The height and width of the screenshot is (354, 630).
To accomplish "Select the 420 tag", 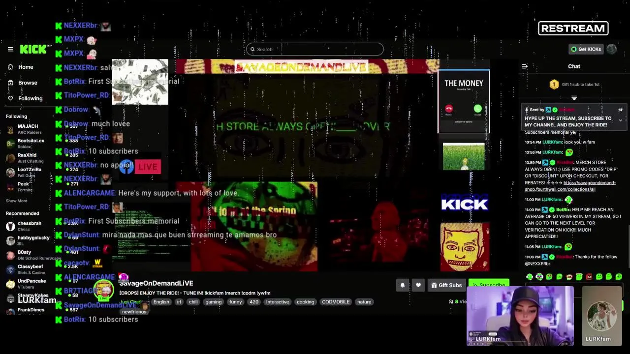I will pos(254,302).
